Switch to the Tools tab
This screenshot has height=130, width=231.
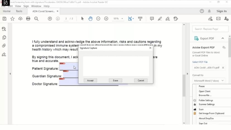(x=19, y=11)
